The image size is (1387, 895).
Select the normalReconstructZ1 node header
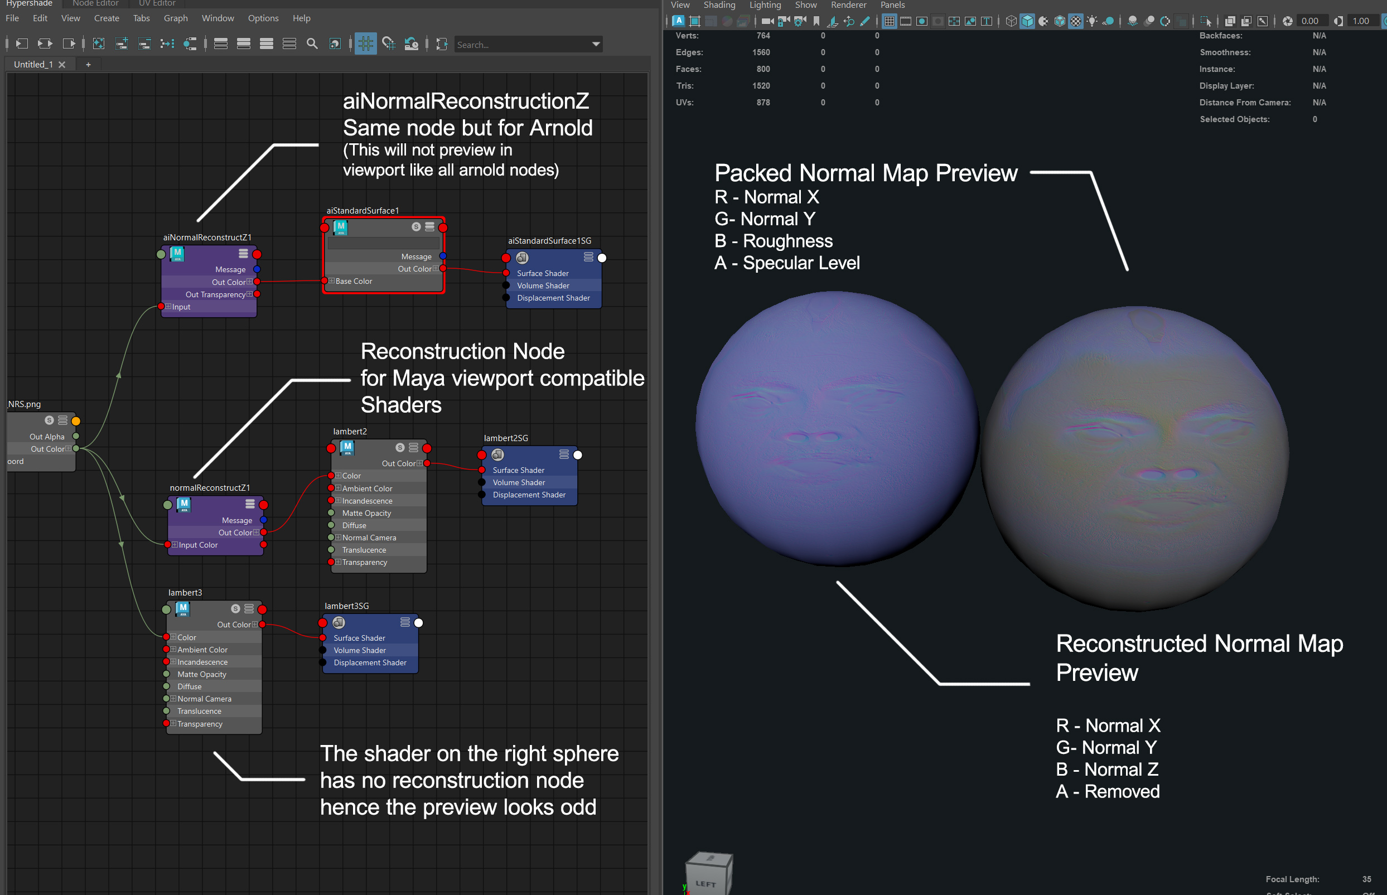(x=216, y=505)
